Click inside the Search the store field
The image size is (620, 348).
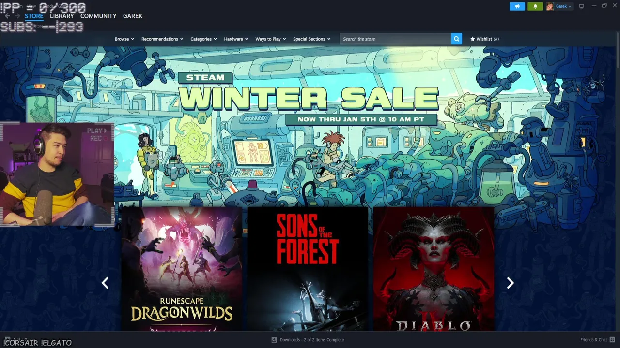click(x=395, y=39)
